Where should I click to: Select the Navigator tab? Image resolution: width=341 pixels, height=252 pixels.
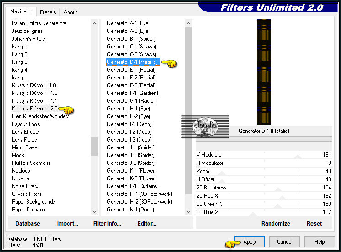point(21,11)
